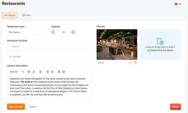188x113 pixels.
Task: Toggle italic formatting in editor toolbar
Action: (x=34, y=72)
